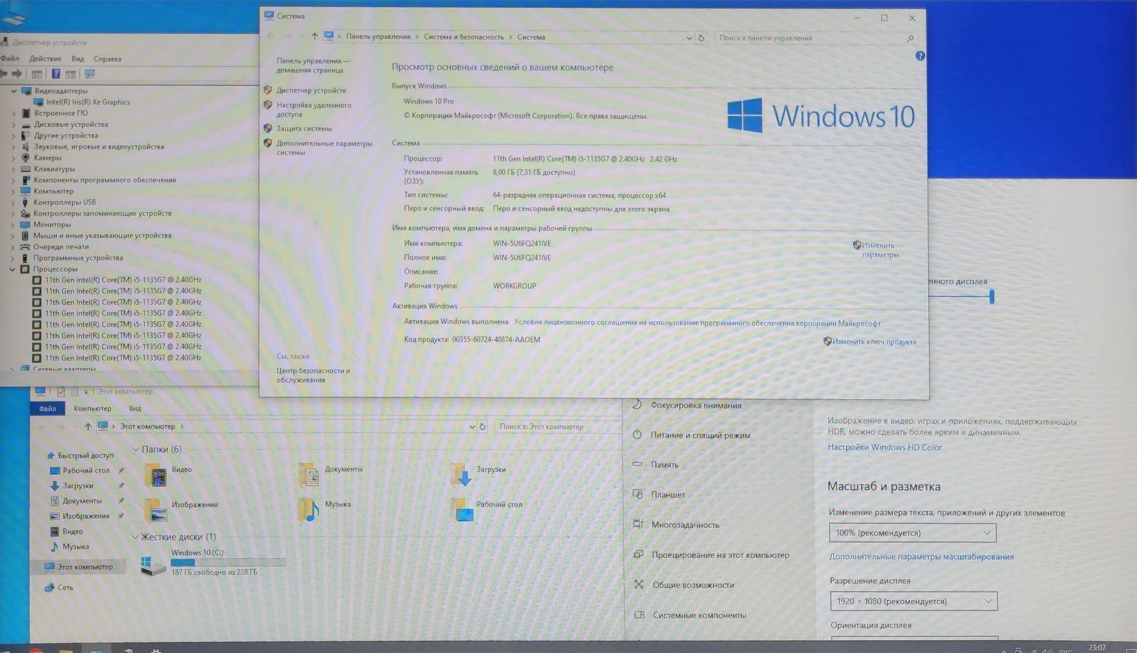Collapse the Папки (6) group in Explorer
1137x653 pixels.
(135, 449)
